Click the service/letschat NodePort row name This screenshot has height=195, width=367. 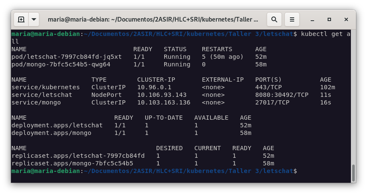42,95
